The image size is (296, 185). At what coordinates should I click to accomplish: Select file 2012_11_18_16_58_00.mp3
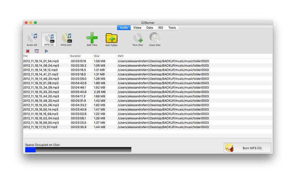(x=41, y=123)
